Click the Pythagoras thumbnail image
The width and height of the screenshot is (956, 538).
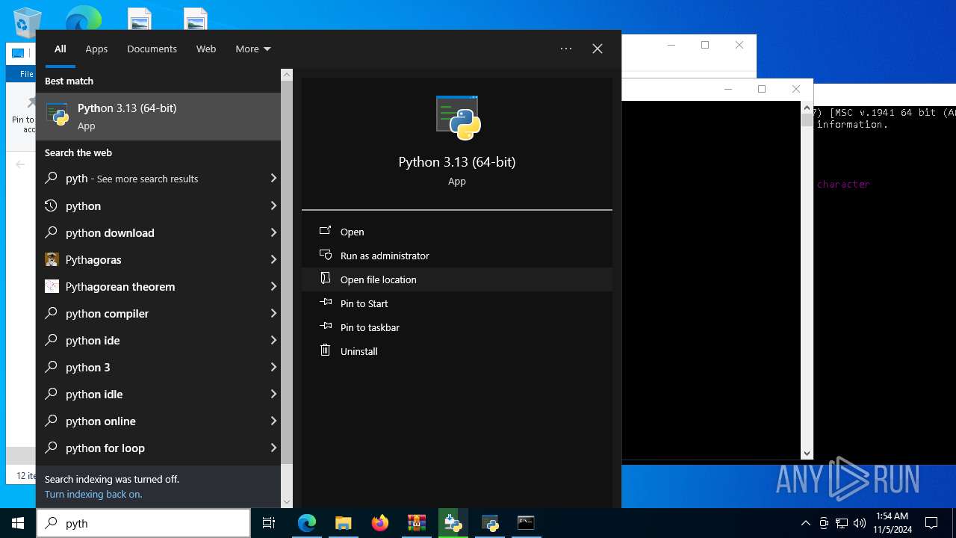[52, 259]
